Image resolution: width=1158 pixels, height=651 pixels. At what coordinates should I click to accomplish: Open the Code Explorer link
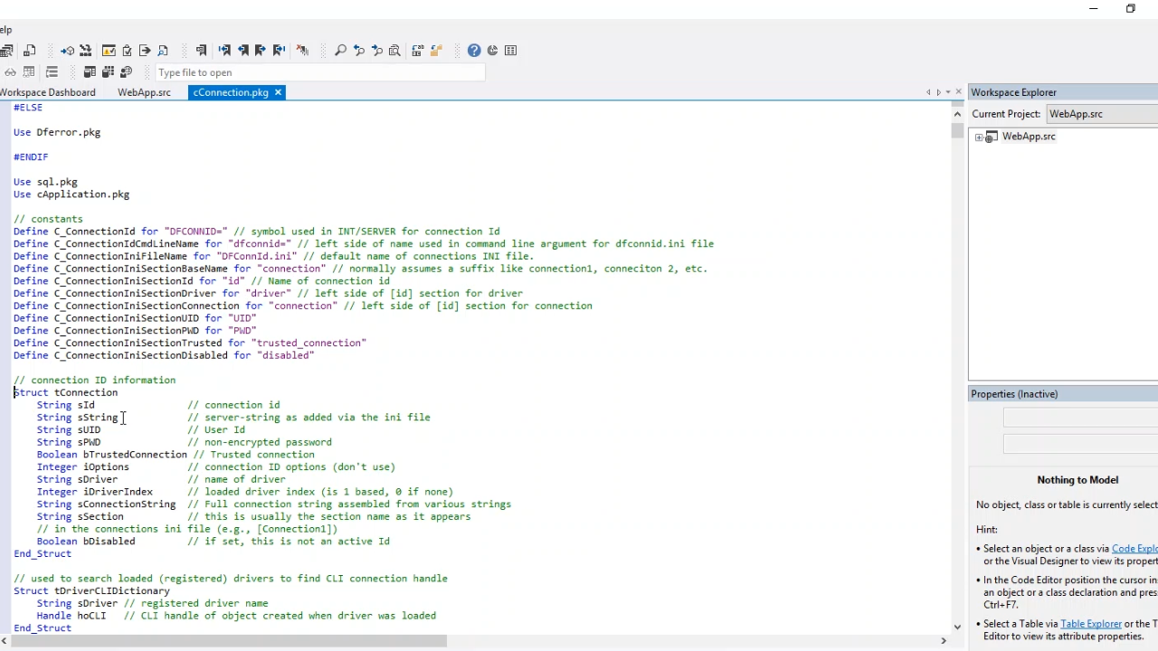[x=1134, y=548]
